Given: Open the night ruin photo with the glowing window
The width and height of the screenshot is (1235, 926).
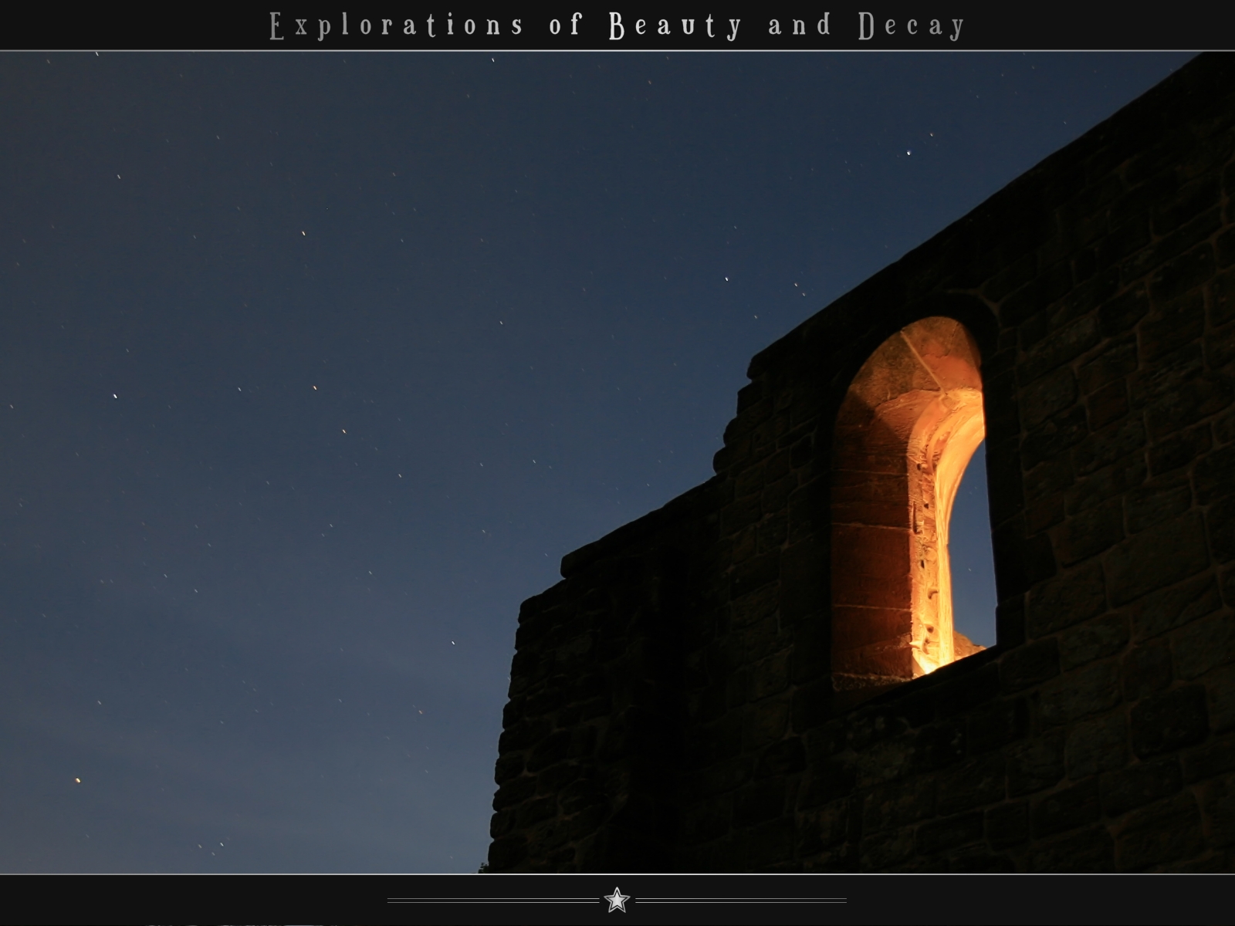Looking at the screenshot, I should click(617, 462).
